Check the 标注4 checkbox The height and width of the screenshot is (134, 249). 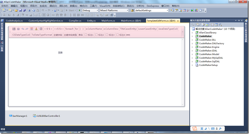[117, 35]
